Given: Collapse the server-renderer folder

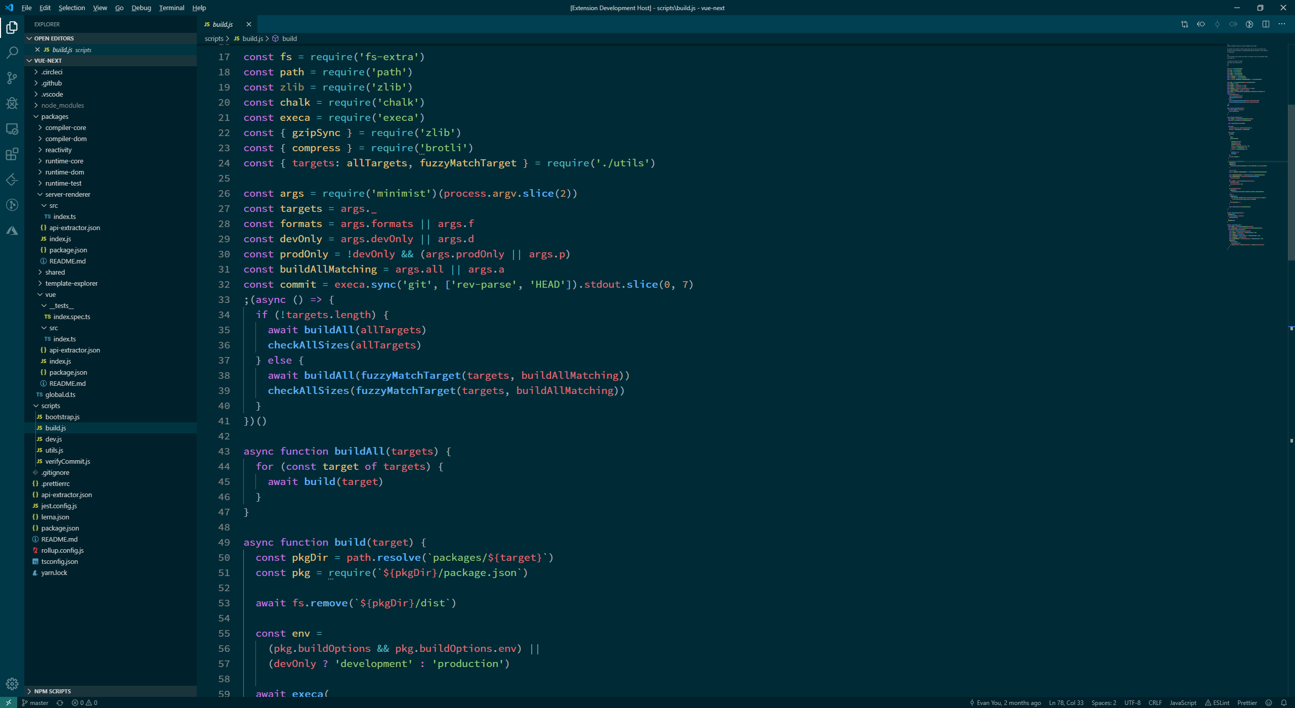Looking at the screenshot, I should pyautogui.click(x=67, y=194).
